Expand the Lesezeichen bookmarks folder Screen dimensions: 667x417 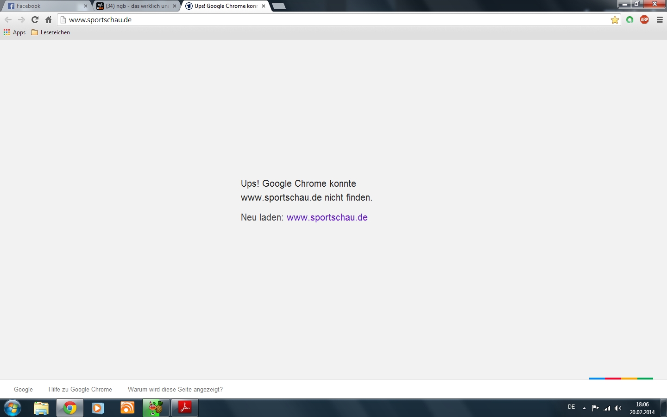(x=50, y=32)
